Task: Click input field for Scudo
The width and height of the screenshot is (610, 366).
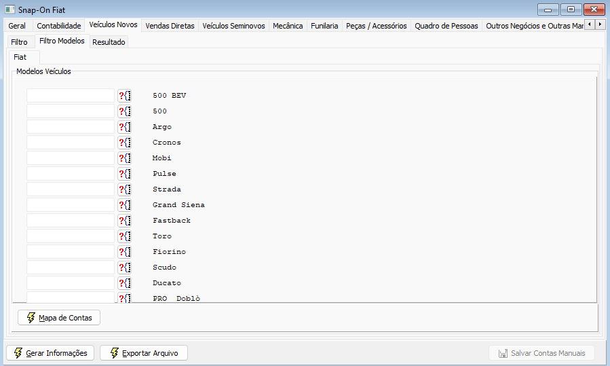Action: [71, 267]
